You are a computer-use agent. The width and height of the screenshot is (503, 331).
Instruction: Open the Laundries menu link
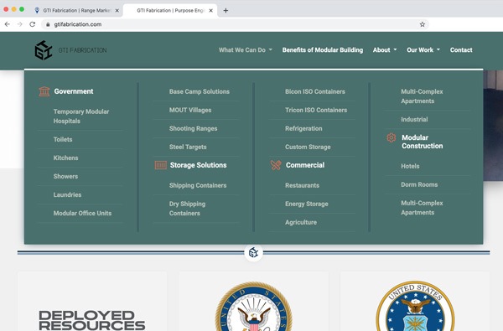(67, 194)
